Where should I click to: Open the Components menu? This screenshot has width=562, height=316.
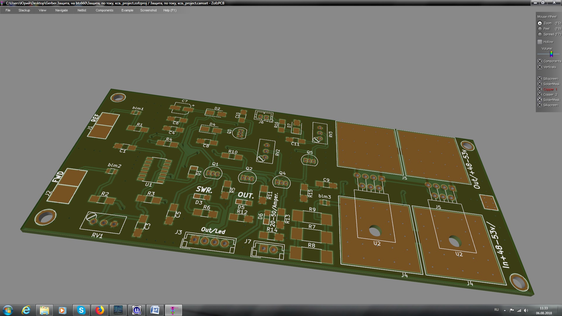click(x=104, y=10)
